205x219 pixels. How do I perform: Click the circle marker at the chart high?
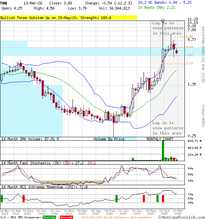(x=162, y=21)
